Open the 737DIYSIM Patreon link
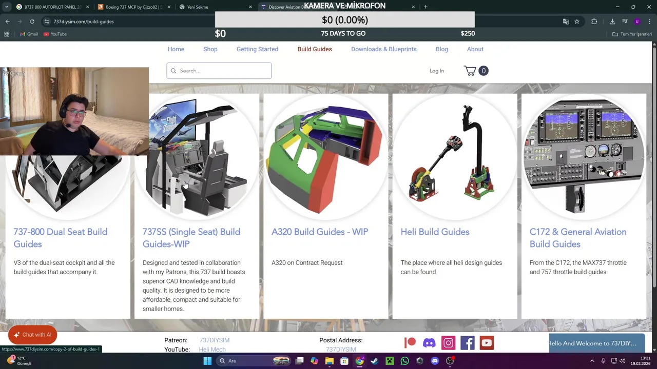This screenshot has width=657, height=369. click(x=215, y=340)
